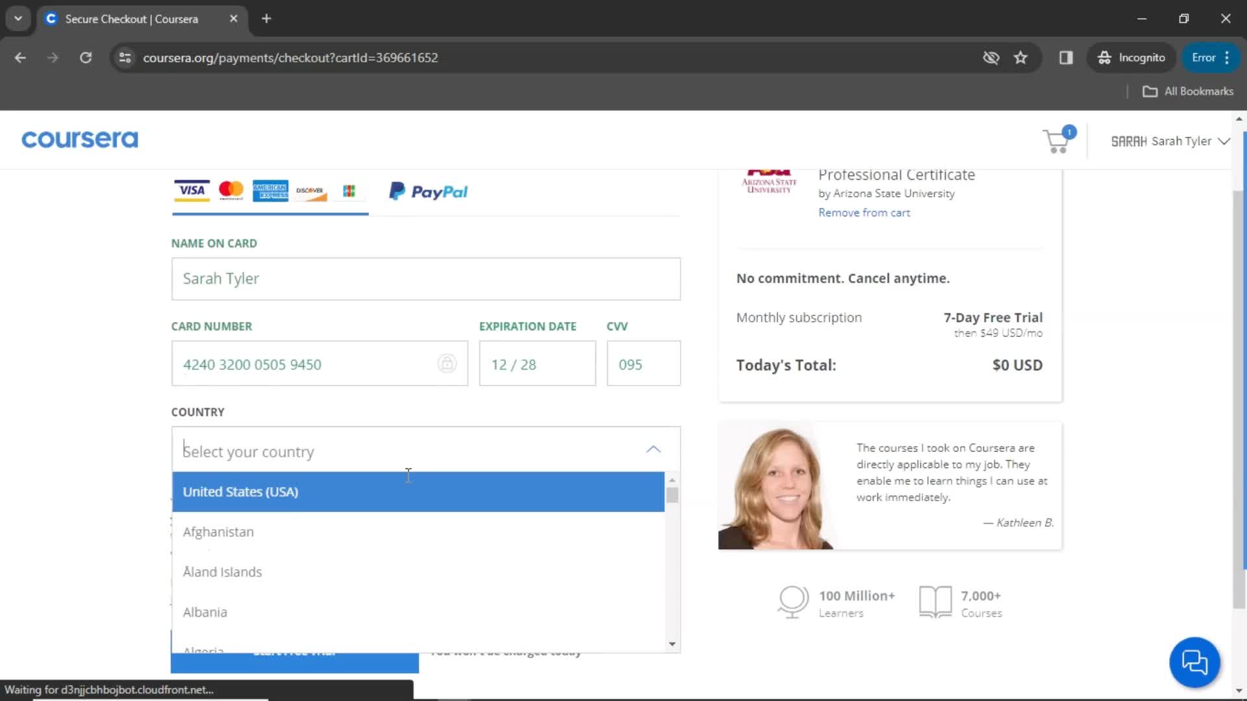Click the expiration date field
Viewport: 1247px width, 701px height.
coord(537,363)
